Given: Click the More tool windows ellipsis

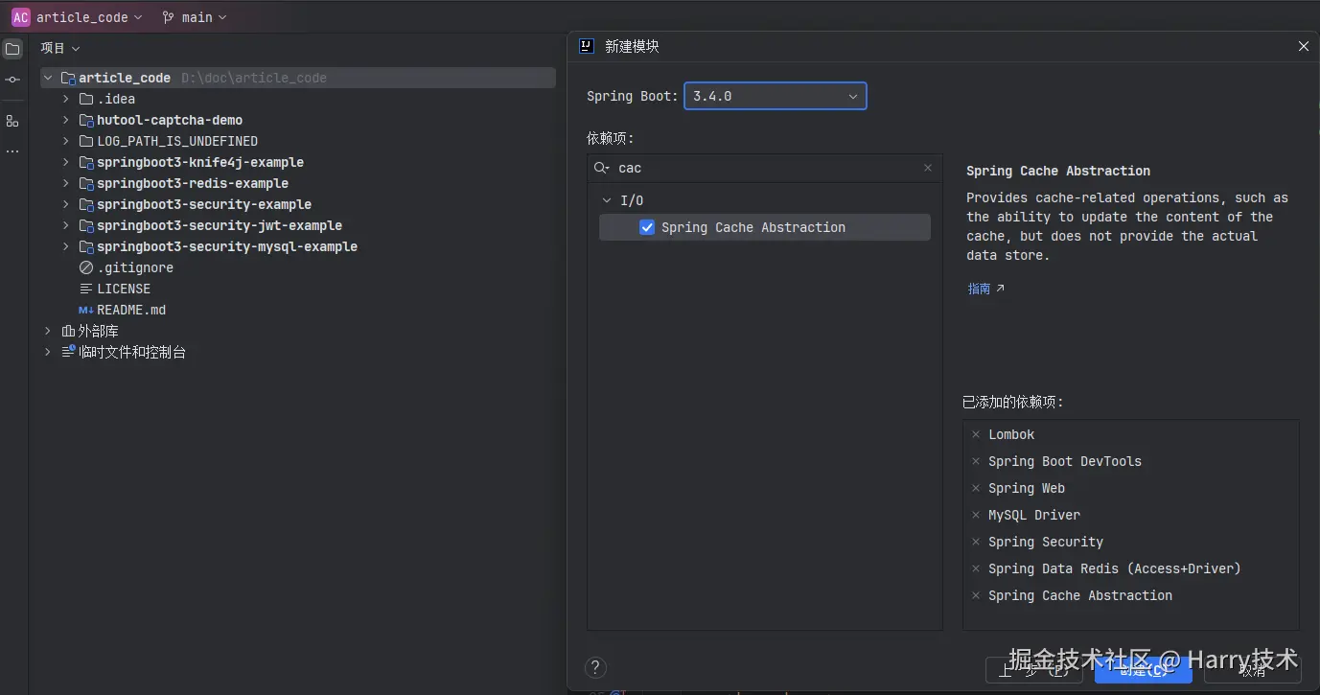Looking at the screenshot, I should coord(12,151).
